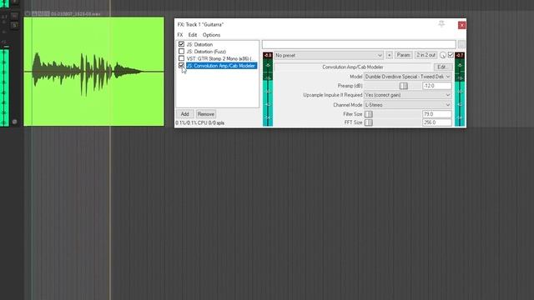Viewport: 534px width, 300px height.
Task: Open the Edit menu in FX window
Action: pos(193,35)
